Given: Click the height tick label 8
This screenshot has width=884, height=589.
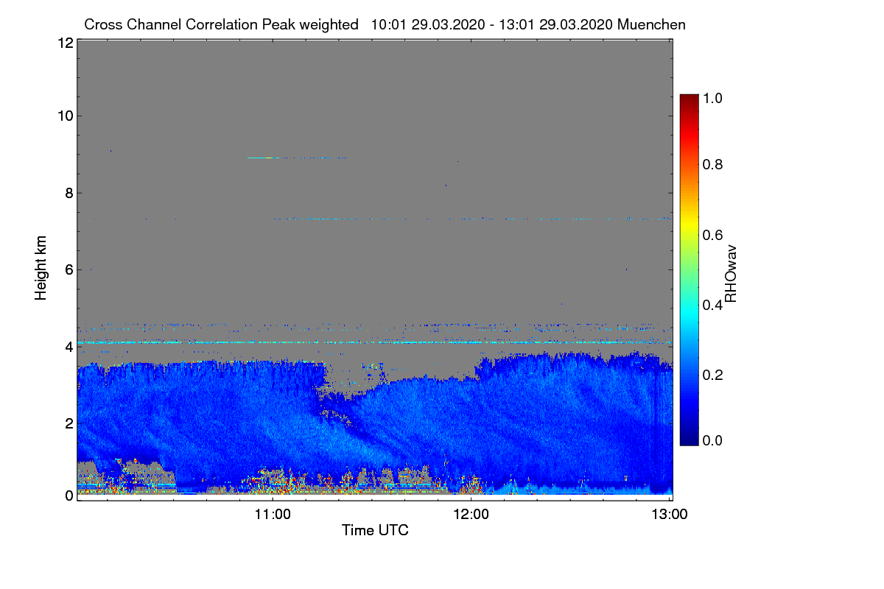Looking at the screenshot, I should (69, 193).
